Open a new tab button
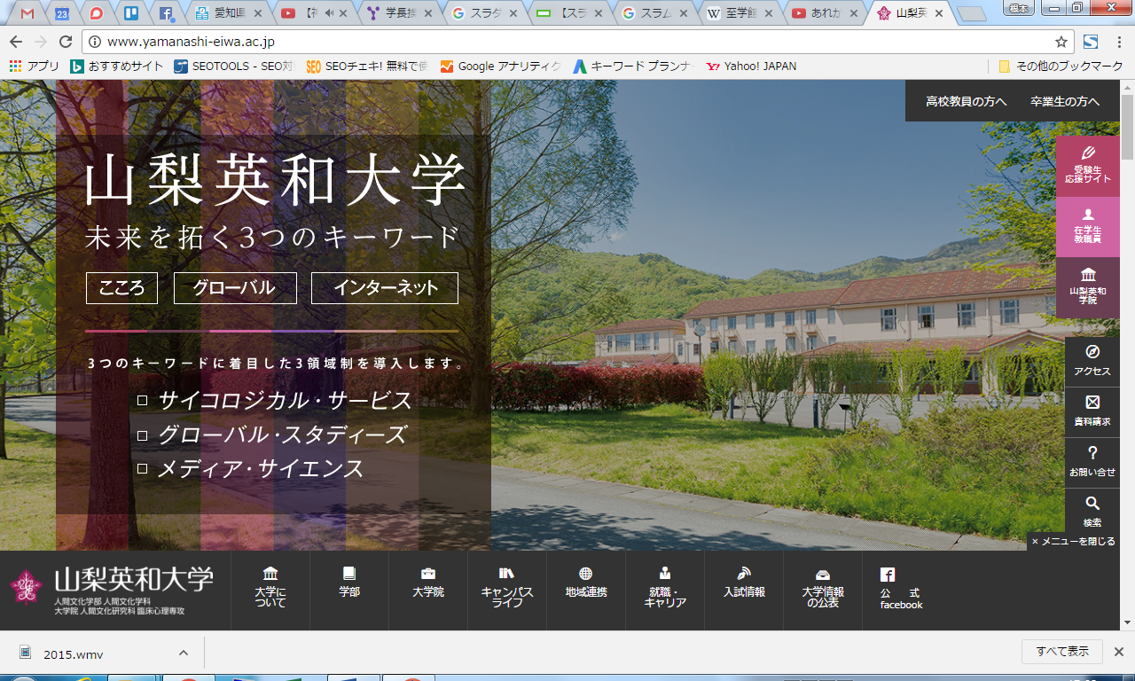 (x=972, y=14)
